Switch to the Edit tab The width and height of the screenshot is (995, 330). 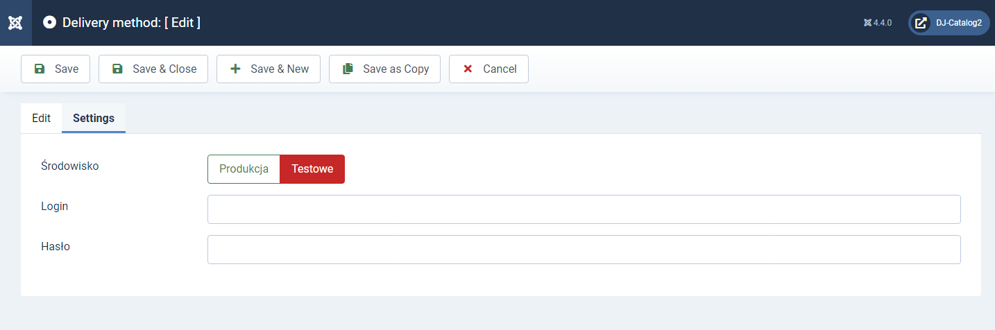[x=41, y=118]
